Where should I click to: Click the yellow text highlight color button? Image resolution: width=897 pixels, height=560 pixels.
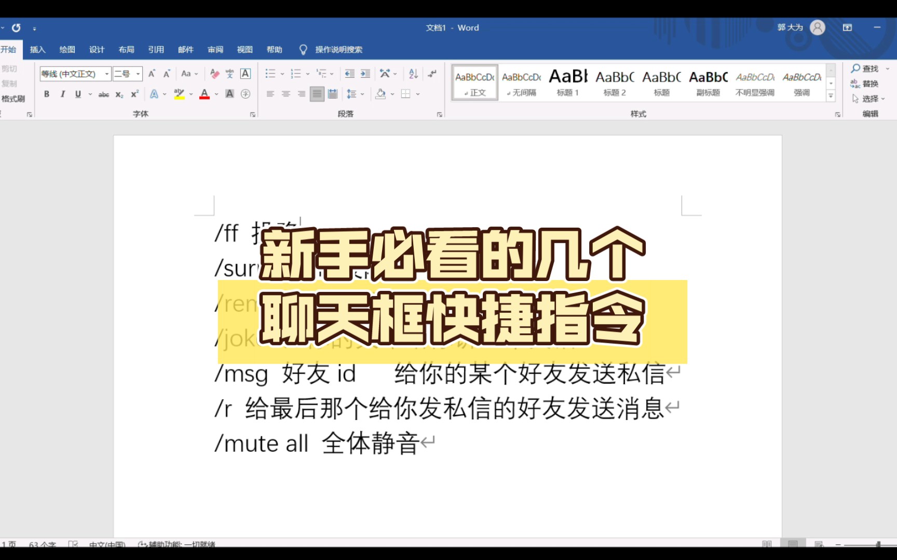[179, 94]
